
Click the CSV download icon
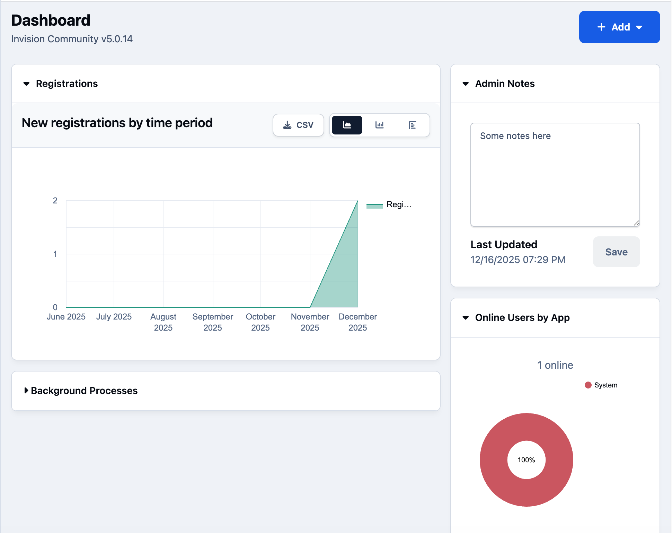(287, 125)
